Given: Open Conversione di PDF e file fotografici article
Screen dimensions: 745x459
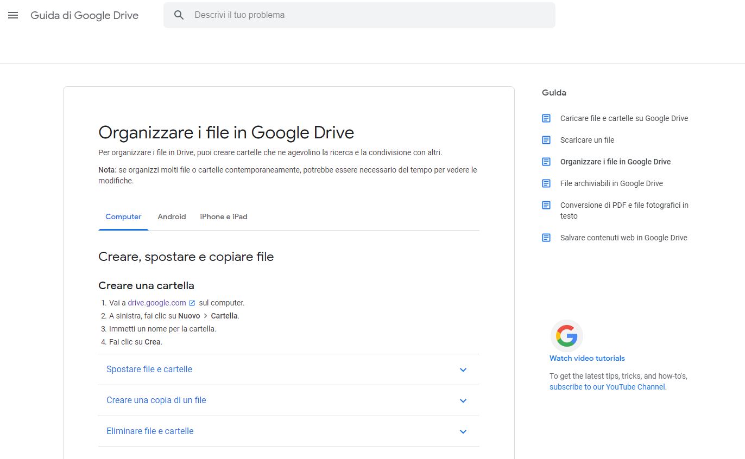Looking at the screenshot, I should point(624,211).
